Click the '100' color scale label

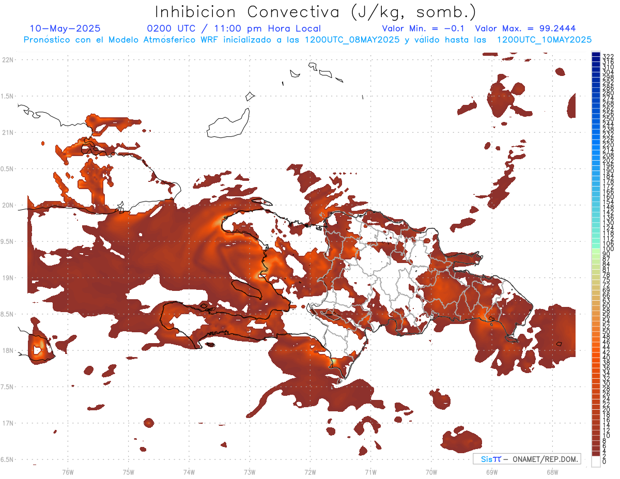coord(608,249)
